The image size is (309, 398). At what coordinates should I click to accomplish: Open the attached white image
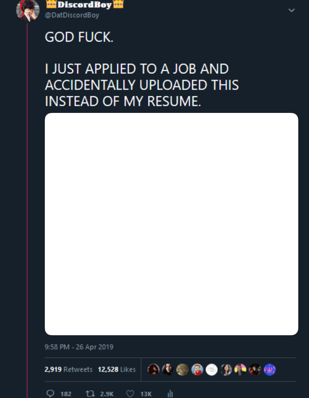tap(171, 224)
